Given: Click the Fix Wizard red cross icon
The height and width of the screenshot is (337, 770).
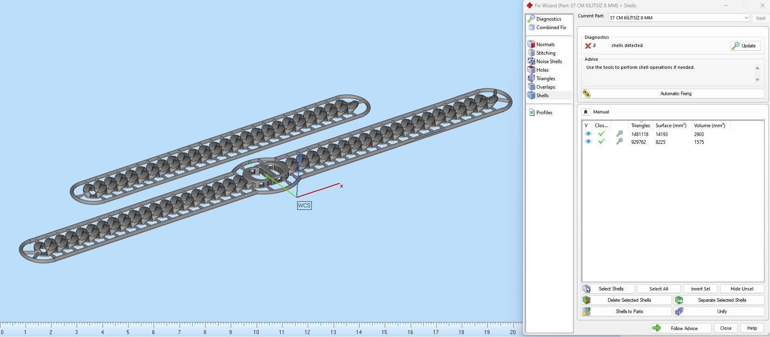Looking at the screenshot, I should click(x=529, y=5).
